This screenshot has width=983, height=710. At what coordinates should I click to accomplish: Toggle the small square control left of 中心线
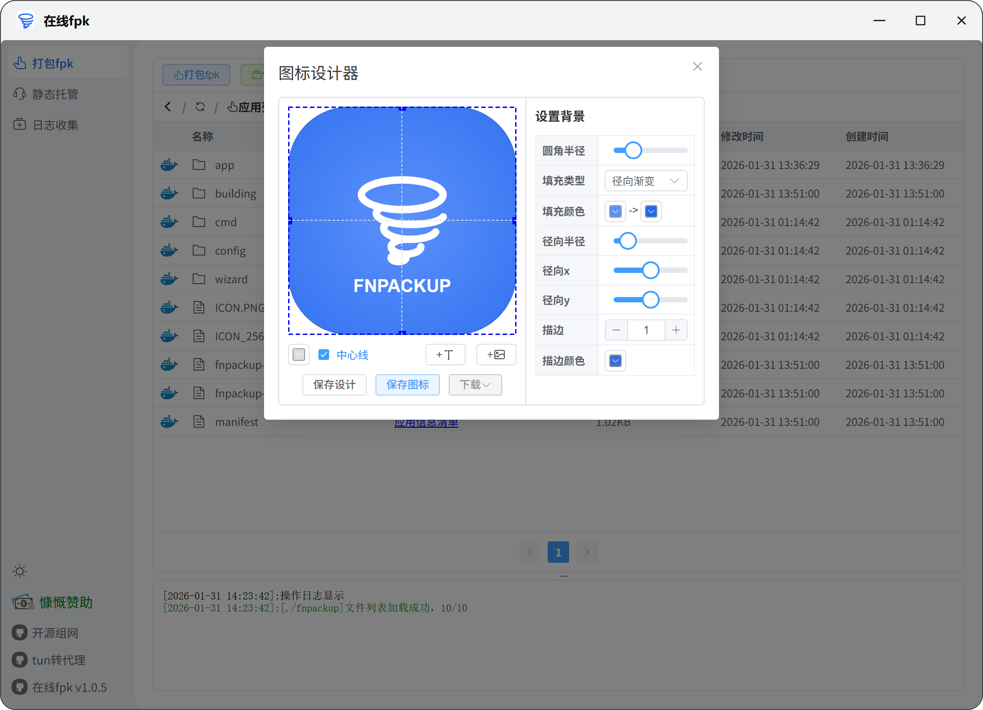click(x=298, y=354)
